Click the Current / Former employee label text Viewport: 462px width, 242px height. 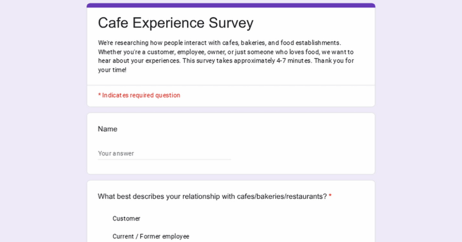point(150,236)
